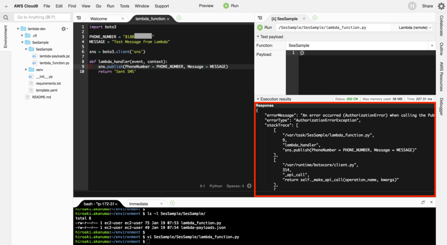The image size is (447, 245).
Task: Collapse the Test payload section
Action: 258,37
